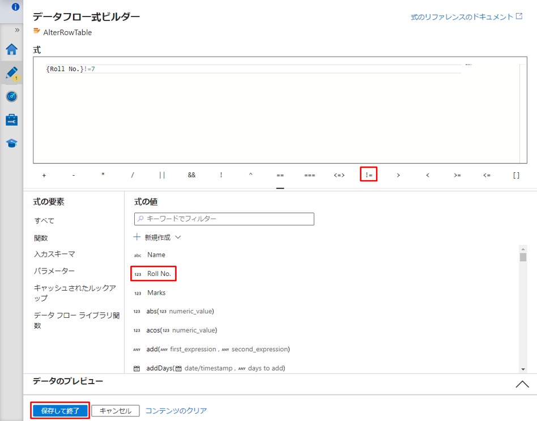Insert the >= operator button
Image resolution: width=537 pixels, height=421 pixels.
point(457,175)
